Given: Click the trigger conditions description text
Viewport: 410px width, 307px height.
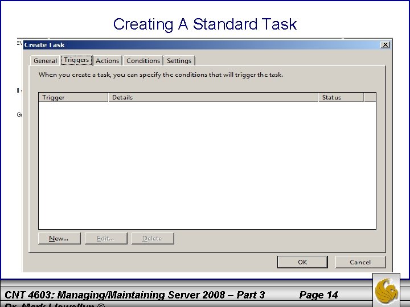Looking at the screenshot, I should click(x=161, y=74).
